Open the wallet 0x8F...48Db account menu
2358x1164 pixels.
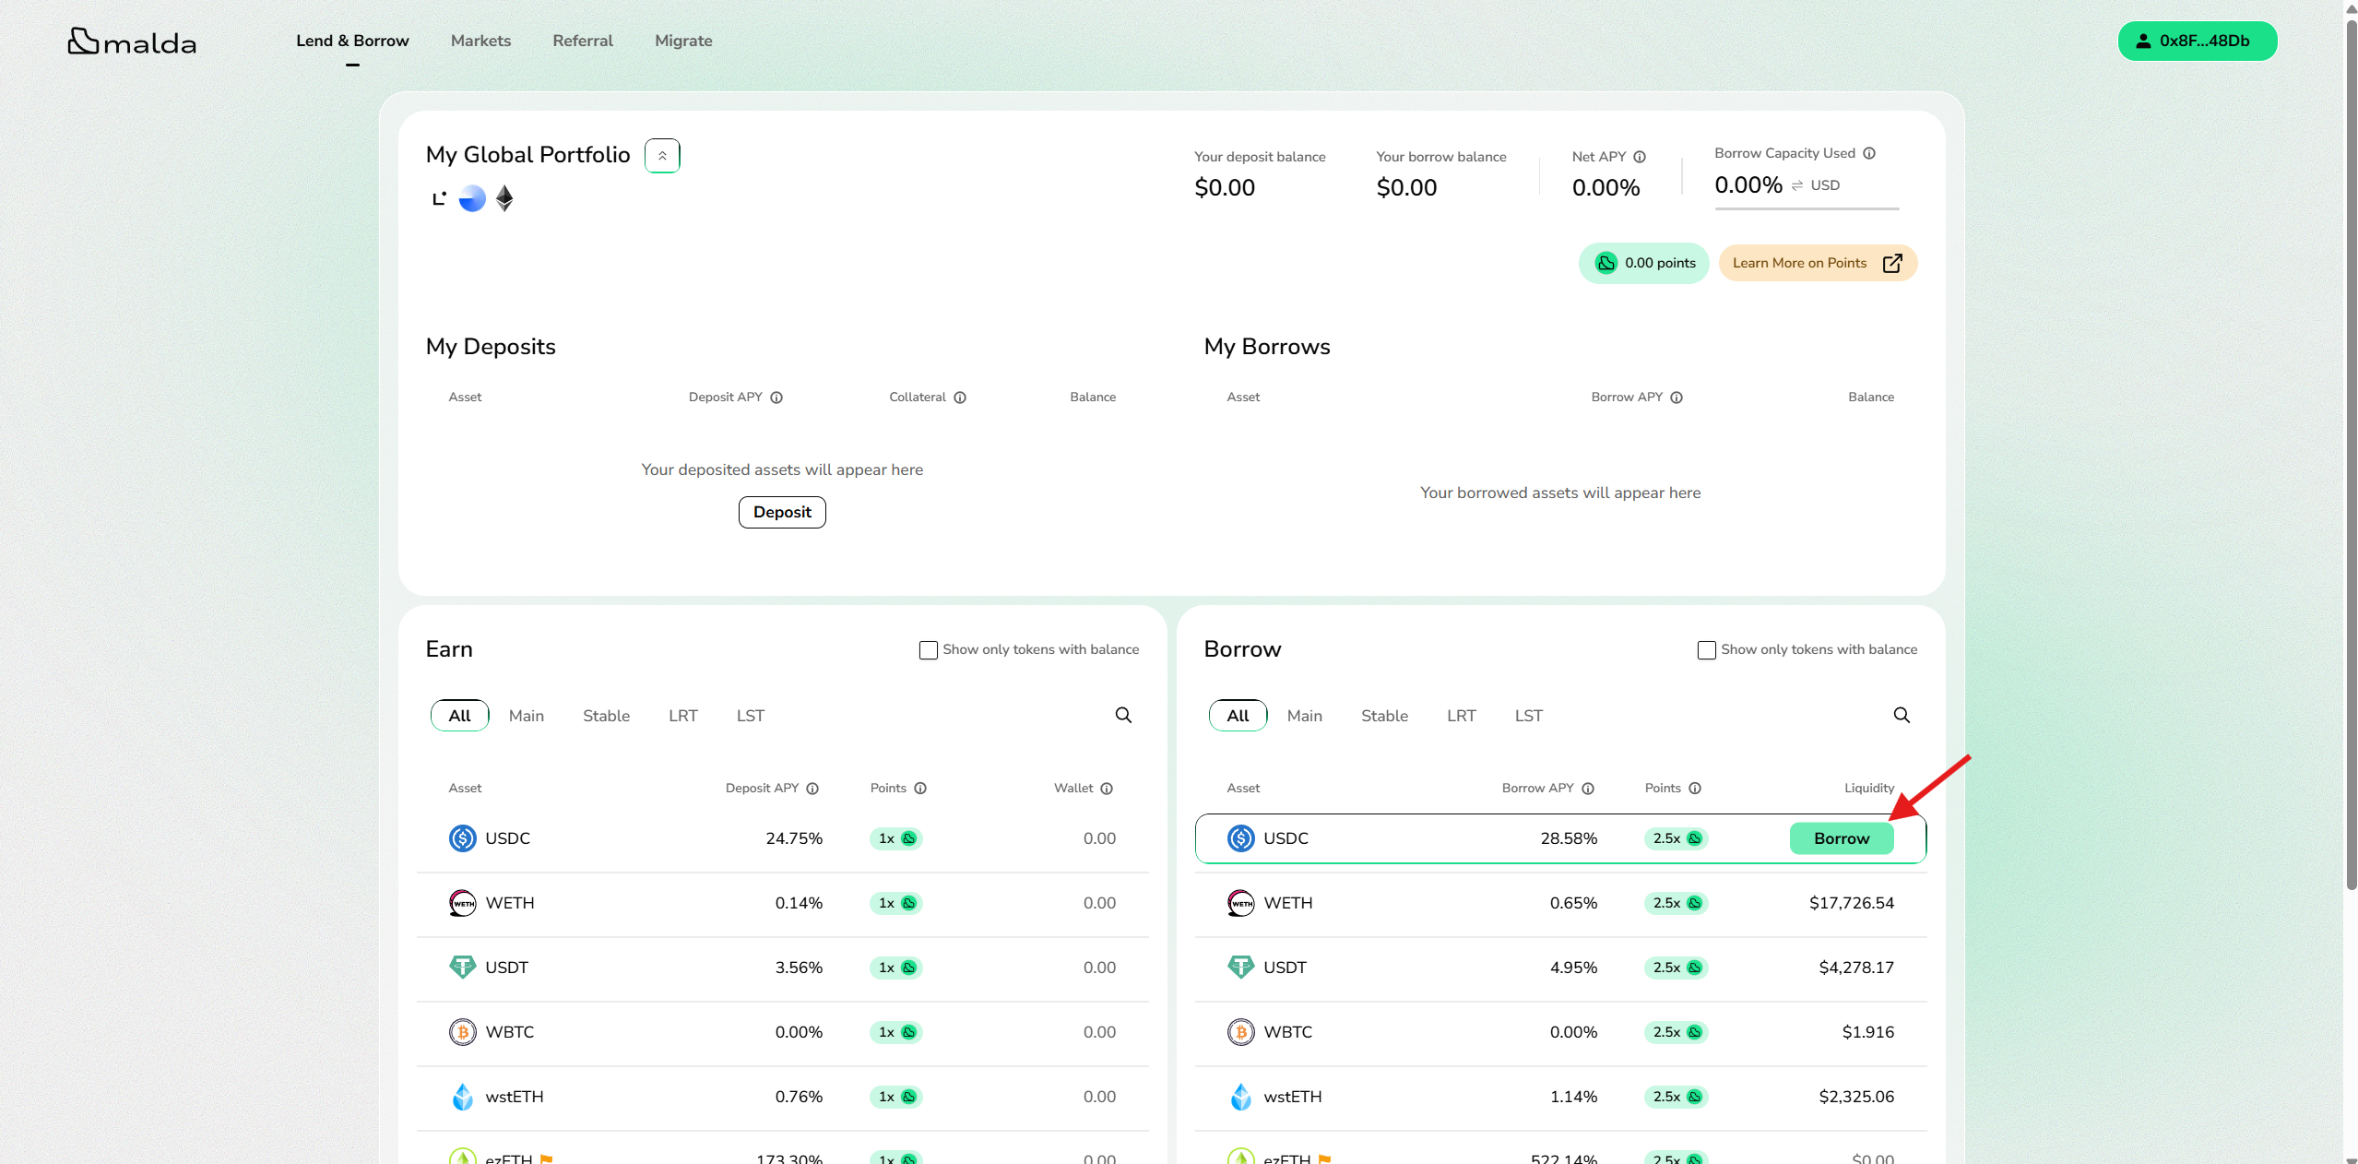[2197, 41]
